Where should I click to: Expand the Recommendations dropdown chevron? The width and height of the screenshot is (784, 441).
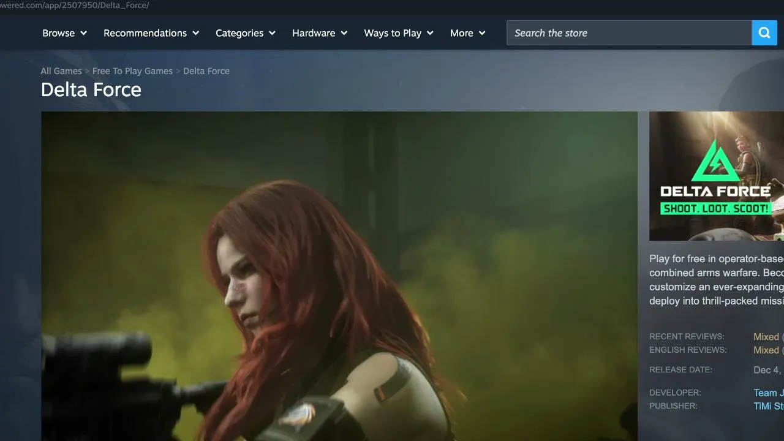[x=195, y=33]
